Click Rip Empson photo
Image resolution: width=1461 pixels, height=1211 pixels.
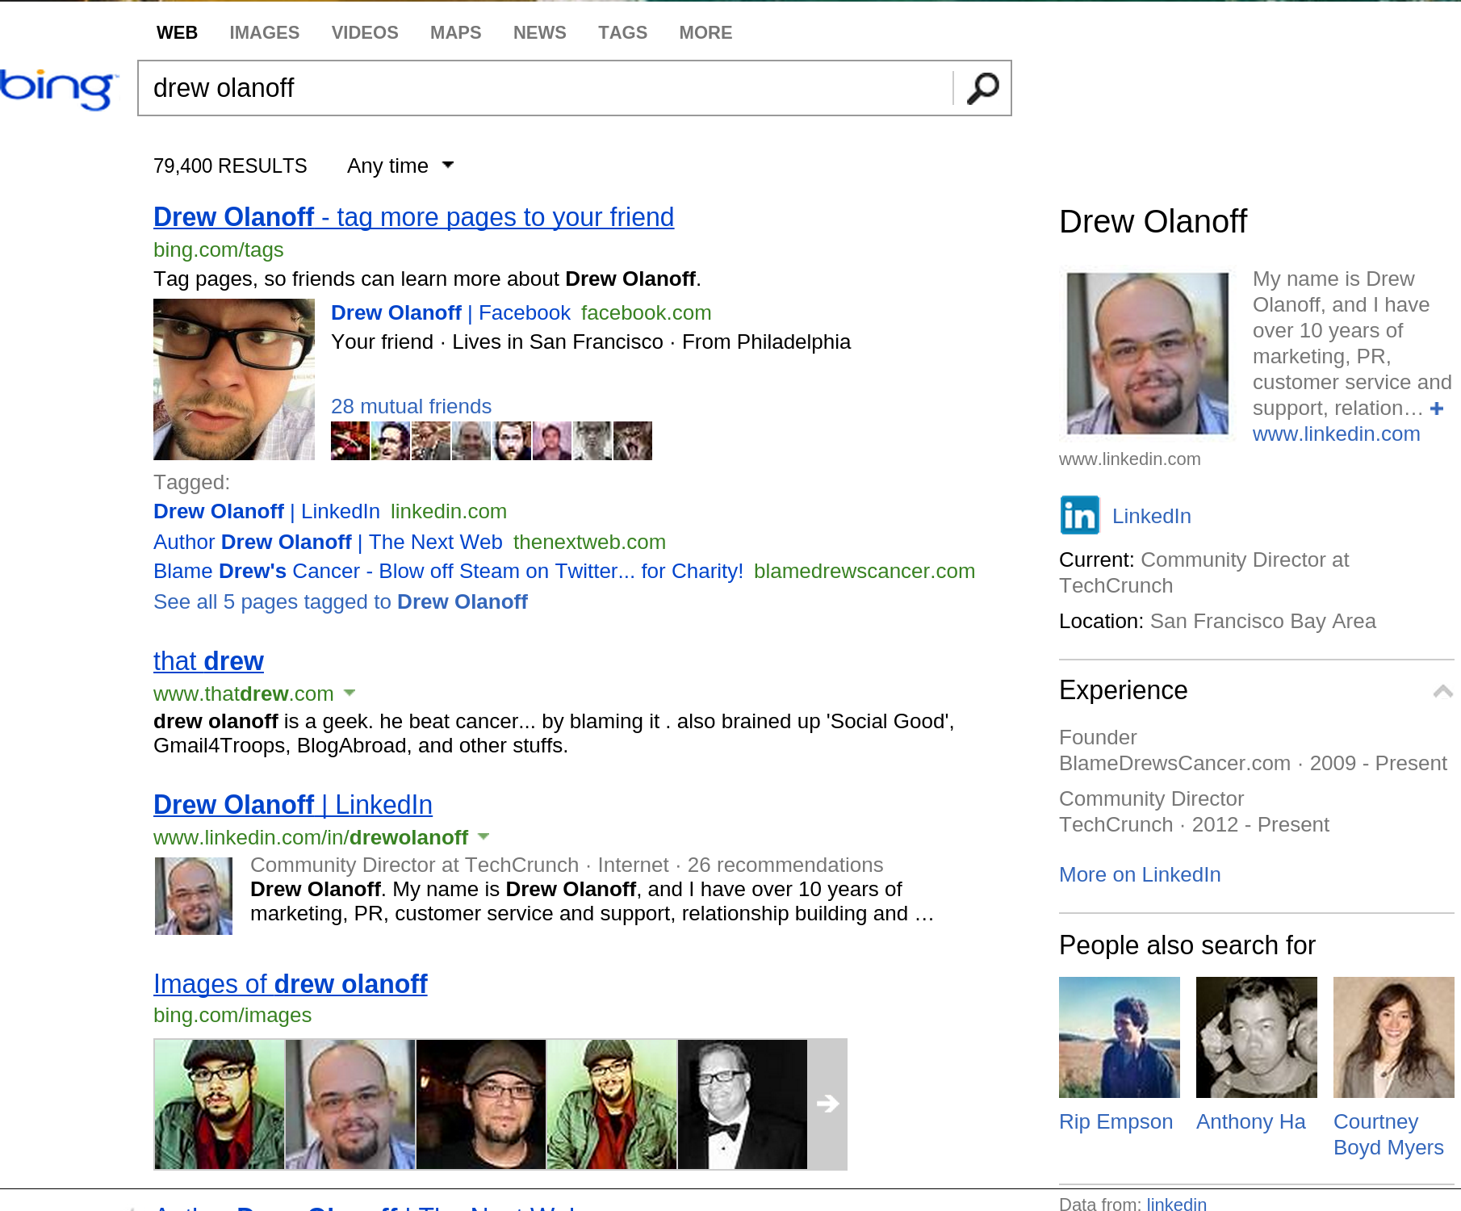pos(1120,1037)
